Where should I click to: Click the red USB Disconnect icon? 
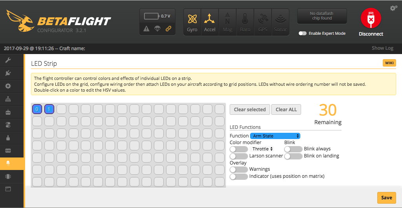(371, 18)
